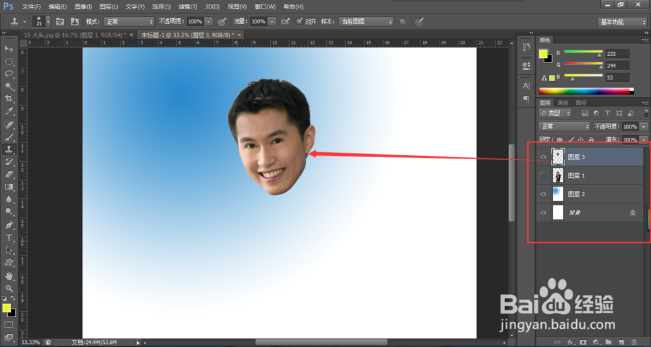651x347 pixels.
Task: Open the 窗口(W) menu
Action: point(265,6)
